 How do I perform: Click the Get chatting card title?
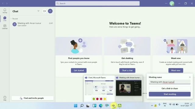127,58
